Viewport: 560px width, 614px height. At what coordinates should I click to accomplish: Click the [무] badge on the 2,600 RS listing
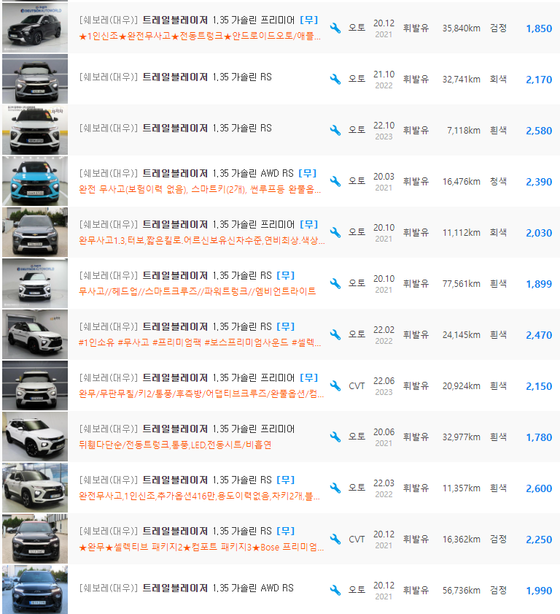(286, 480)
